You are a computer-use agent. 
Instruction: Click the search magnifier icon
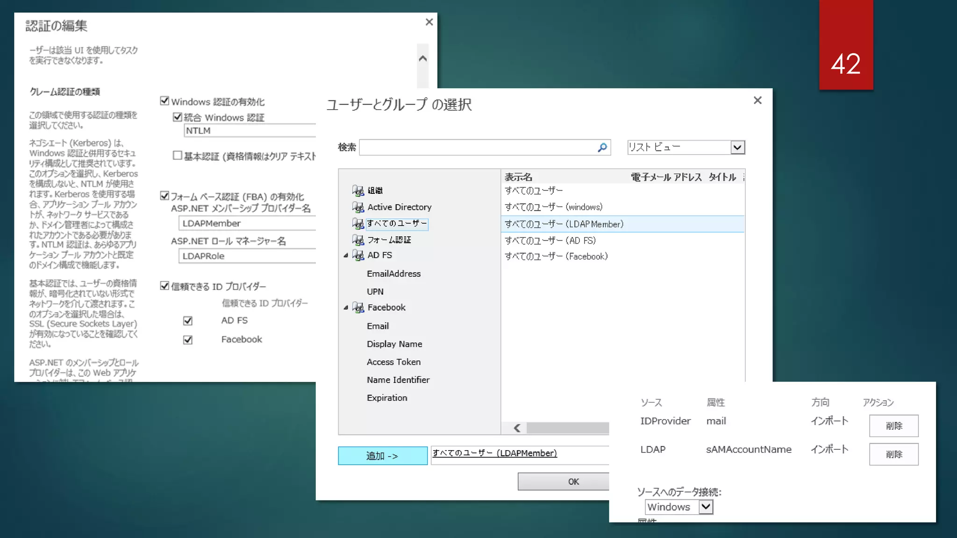602,148
